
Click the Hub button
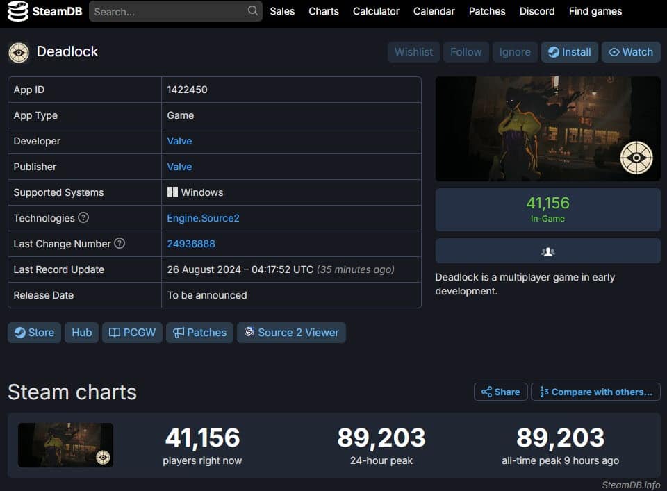(x=82, y=333)
